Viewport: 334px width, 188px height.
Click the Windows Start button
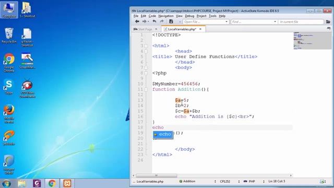pyautogui.click(x=6, y=183)
